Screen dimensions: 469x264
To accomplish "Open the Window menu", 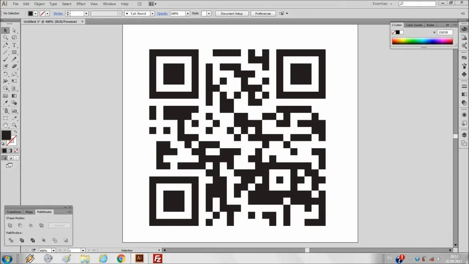I will point(109,4).
